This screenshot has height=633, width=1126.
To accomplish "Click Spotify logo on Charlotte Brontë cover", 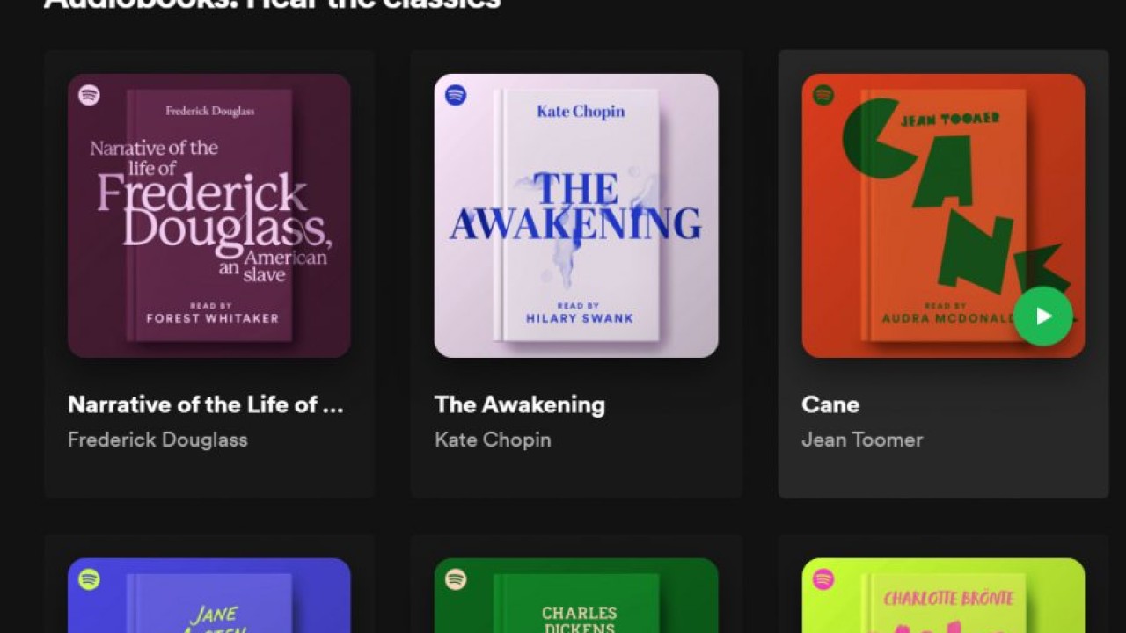I will coord(823,579).
